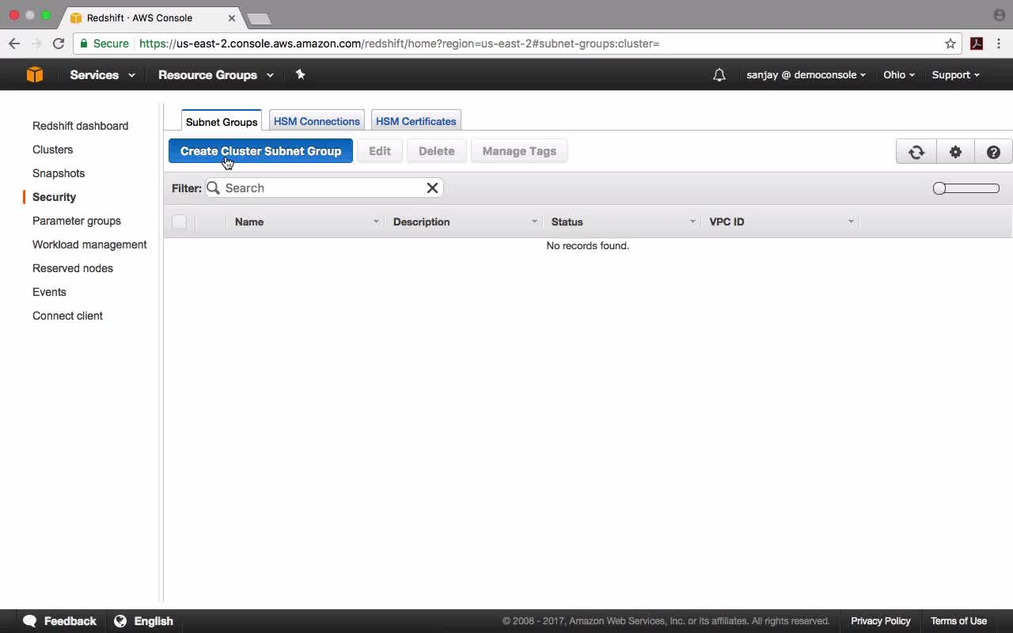Open the Services dropdown menu
The width and height of the screenshot is (1013, 633).
pos(102,75)
